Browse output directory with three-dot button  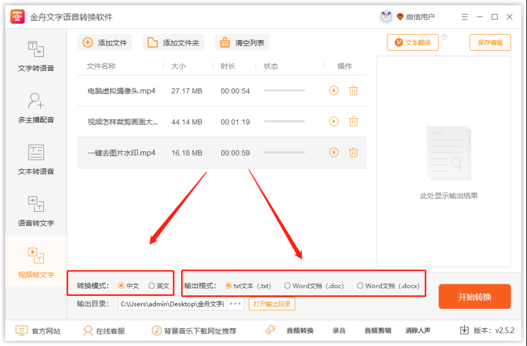pos(235,303)
